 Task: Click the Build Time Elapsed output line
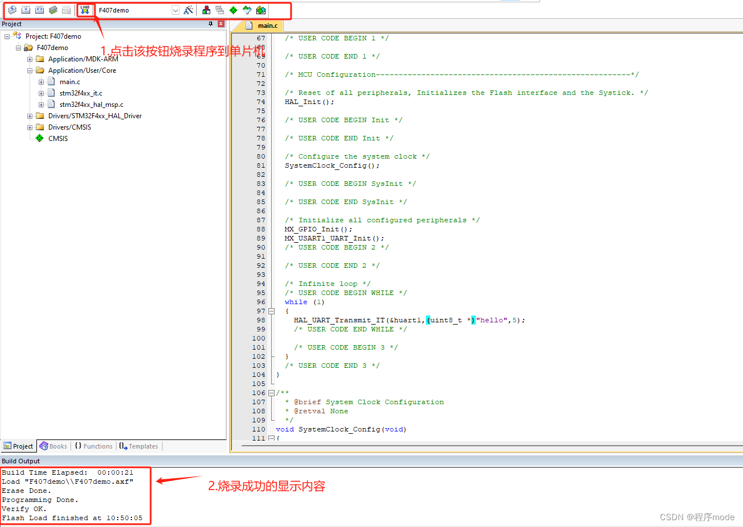coord(68,472)
